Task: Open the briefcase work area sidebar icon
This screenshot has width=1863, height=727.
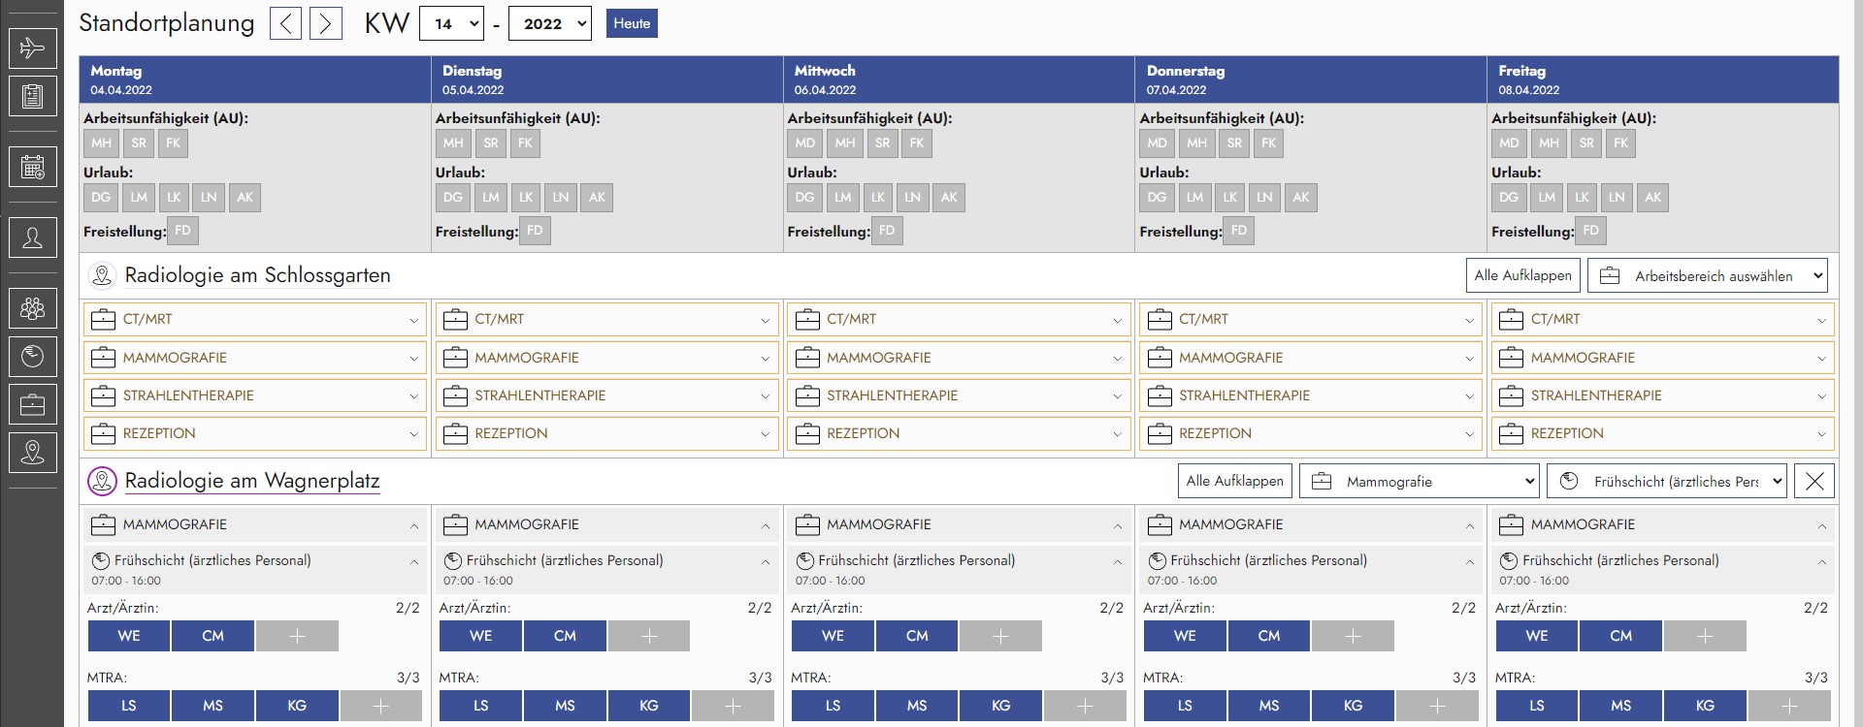Action: click(32, 404)
